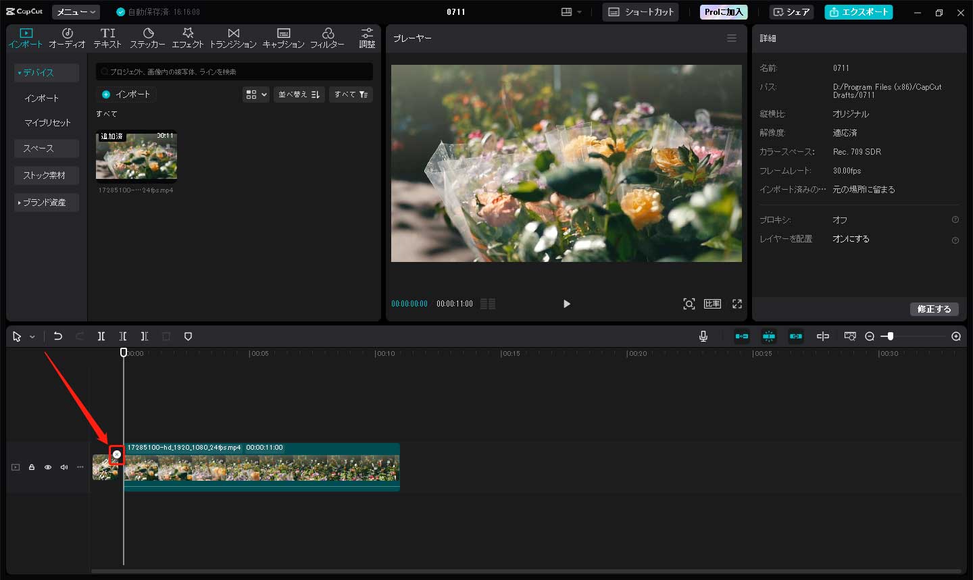Play the video in the player
The width and height of the screenshot is (973, 580).
pyautogui.click(x=566, y=304)
